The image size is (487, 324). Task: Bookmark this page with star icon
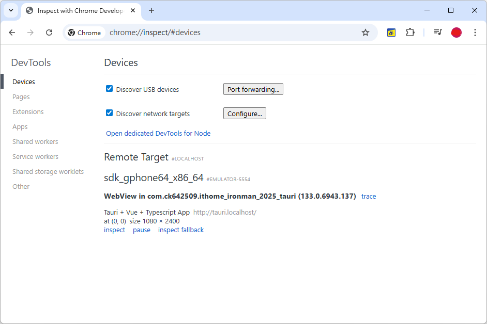pyautogui.click(x=366, y=33)
